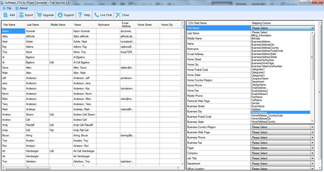Collapse the First Name mapping dropdown arrow

(312, 28)
